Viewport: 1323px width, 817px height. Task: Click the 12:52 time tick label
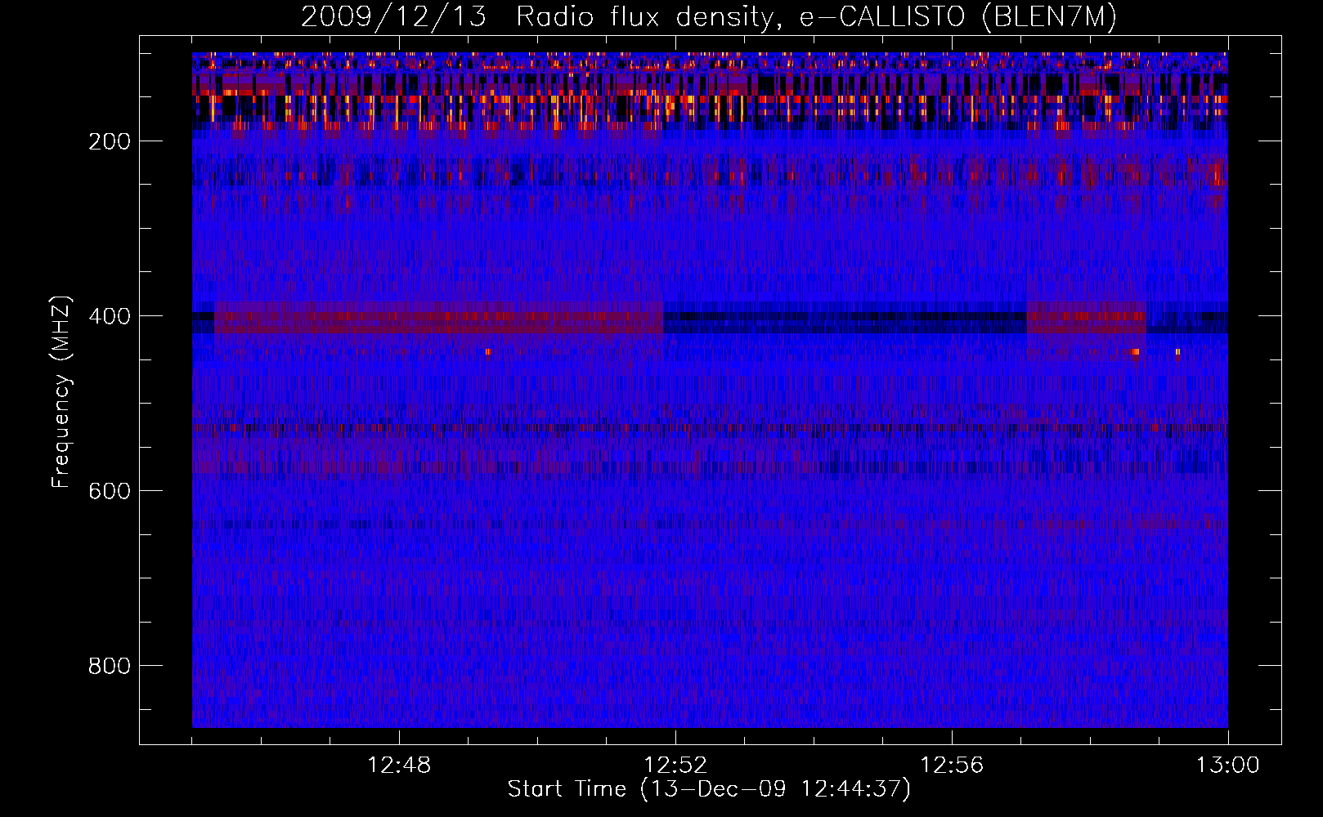675,766
